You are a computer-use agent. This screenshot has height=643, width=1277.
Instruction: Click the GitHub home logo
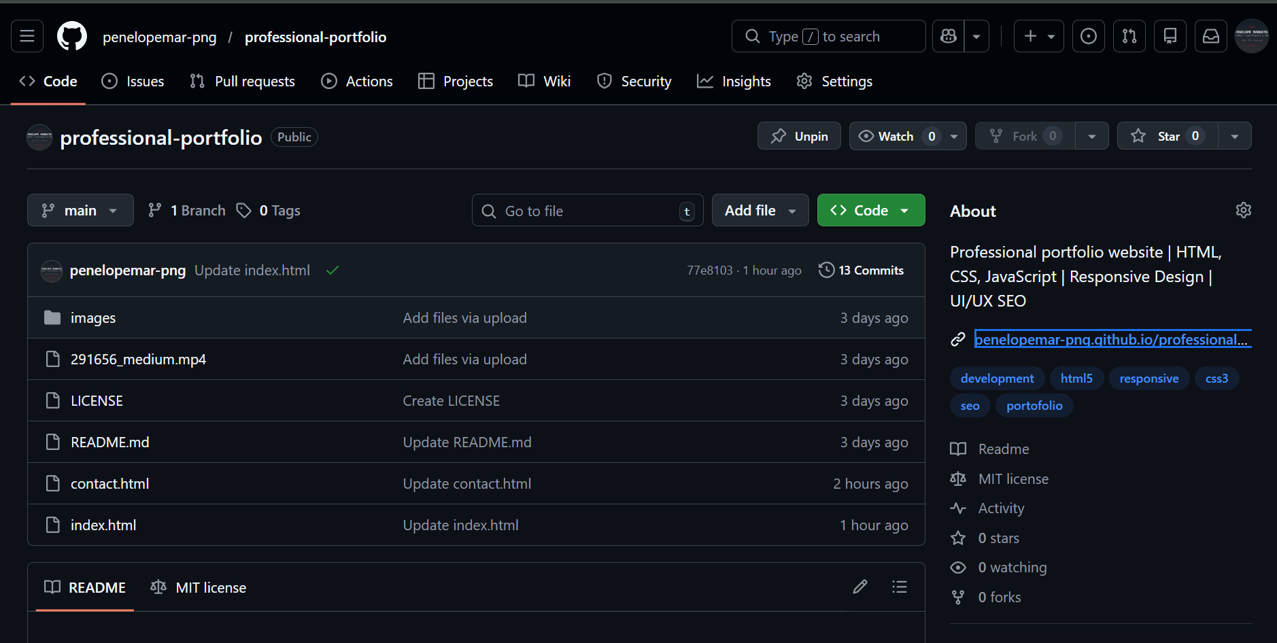click(71, 36)
